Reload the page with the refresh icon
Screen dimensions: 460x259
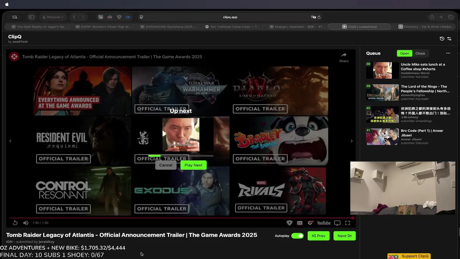[x=319, y=17]
